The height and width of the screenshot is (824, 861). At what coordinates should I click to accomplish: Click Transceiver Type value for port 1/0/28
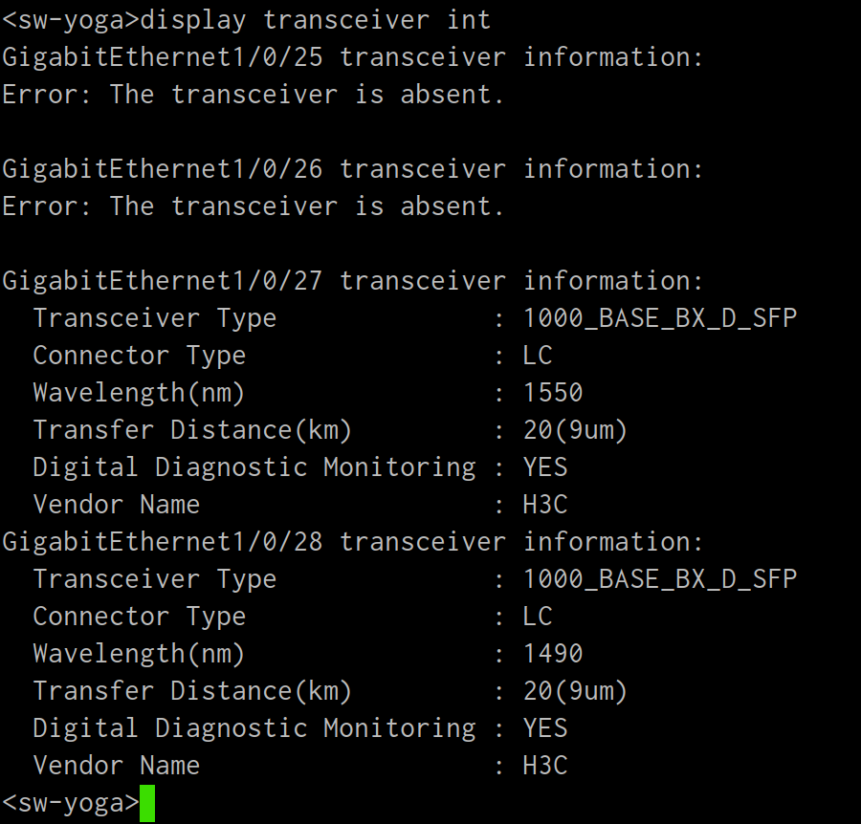pyautogui.click(x=660, y=579)
